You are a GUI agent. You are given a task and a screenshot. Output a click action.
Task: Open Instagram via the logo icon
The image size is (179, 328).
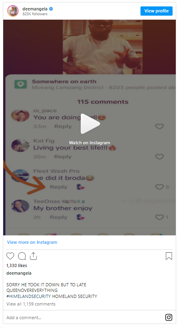pyautogui.click(x=169, y=317)
